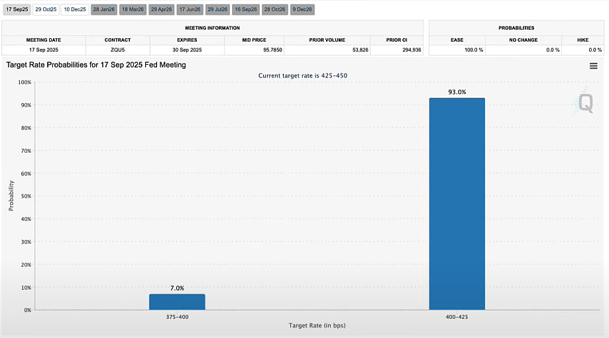Click the 375-400 probability bar
Image resolution: width=609 pixels, height=338 pixels.
pyautogui.click(x=177, y=302)
